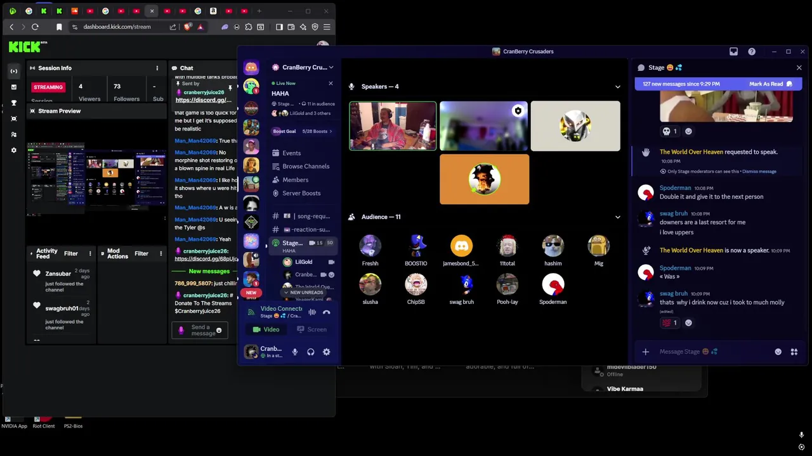Open attachment plus button in Stage chat

[x=645, y=352]
